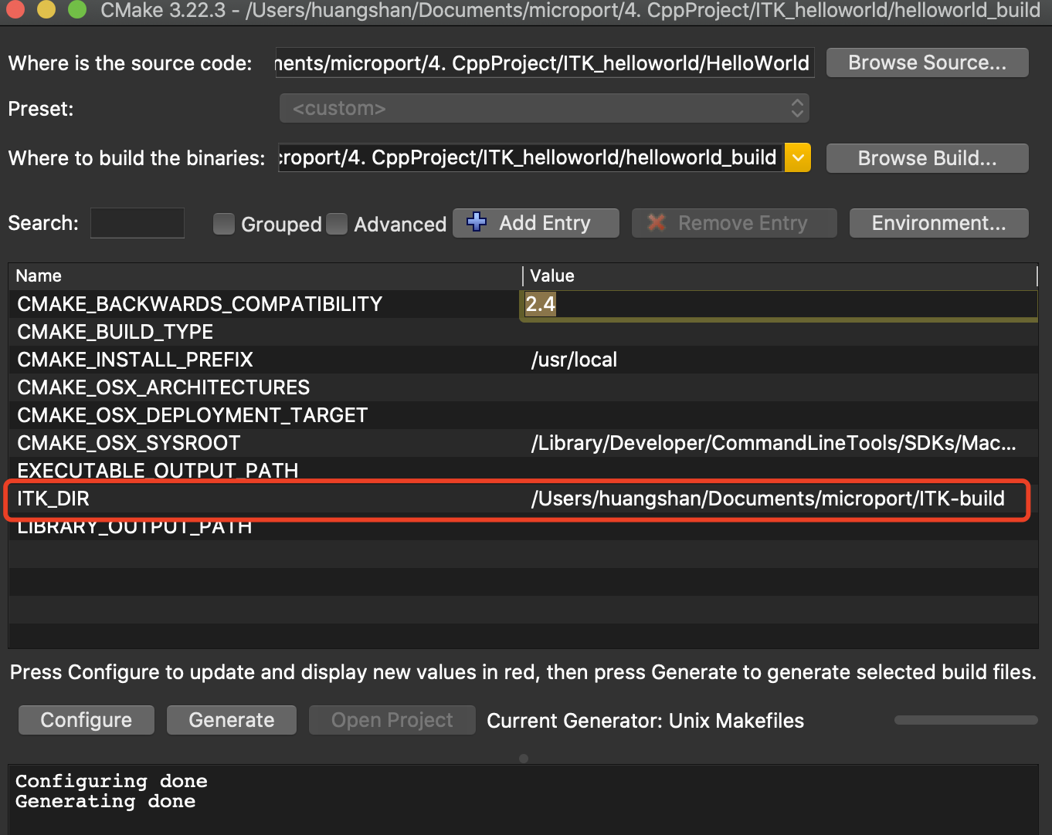The width and height of the screenshot is (1052, 835).
Task: Click the progress bar next to generator
Action: point(965,720)
